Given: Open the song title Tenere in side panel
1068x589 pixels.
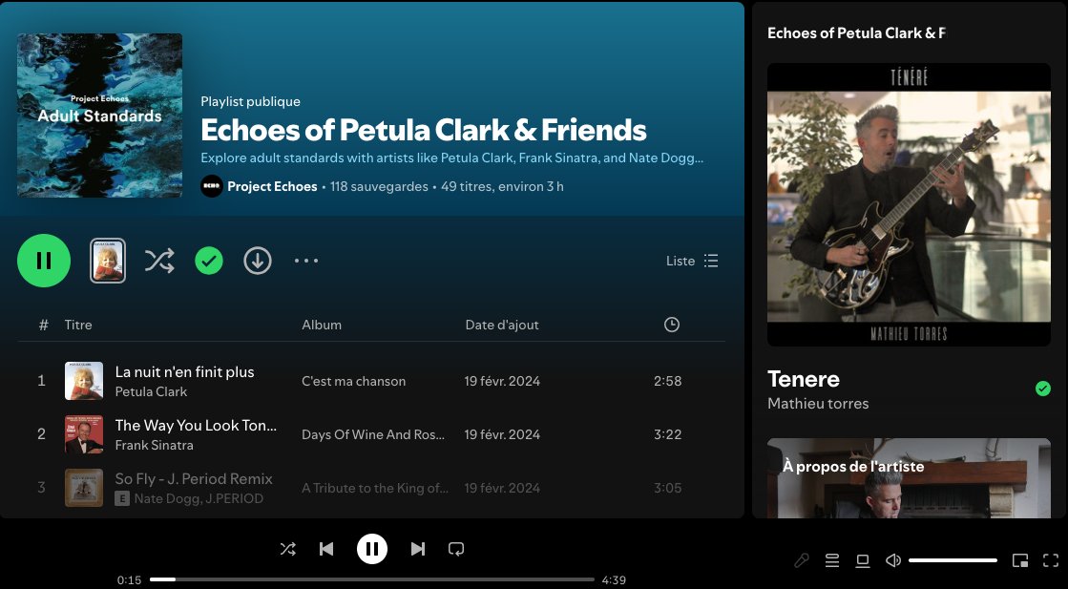Looking at the screenshot, I should 804,379.
